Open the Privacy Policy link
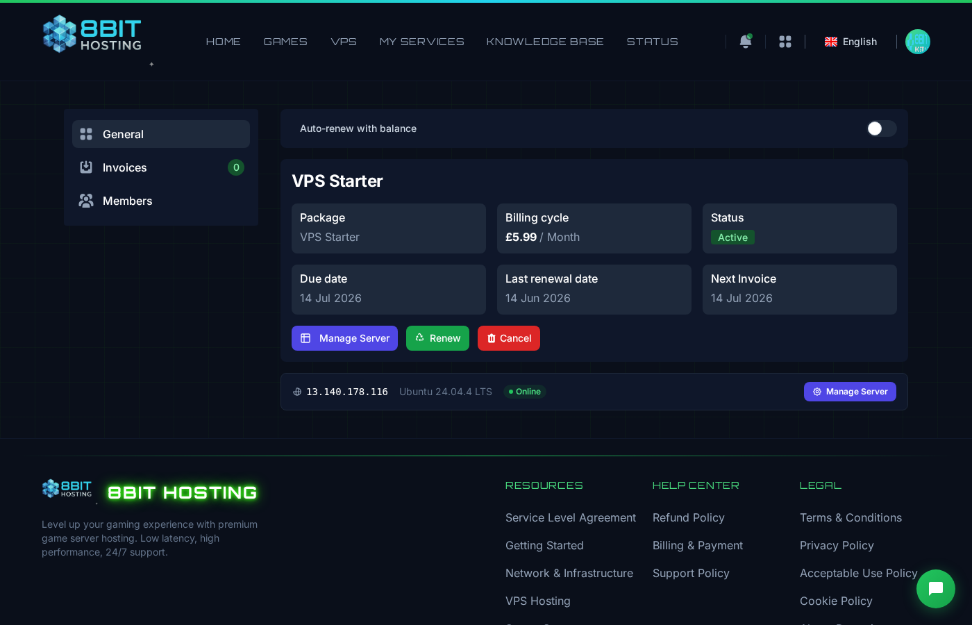The height and width of the screenshot is (625, 972). click(837, 545)
